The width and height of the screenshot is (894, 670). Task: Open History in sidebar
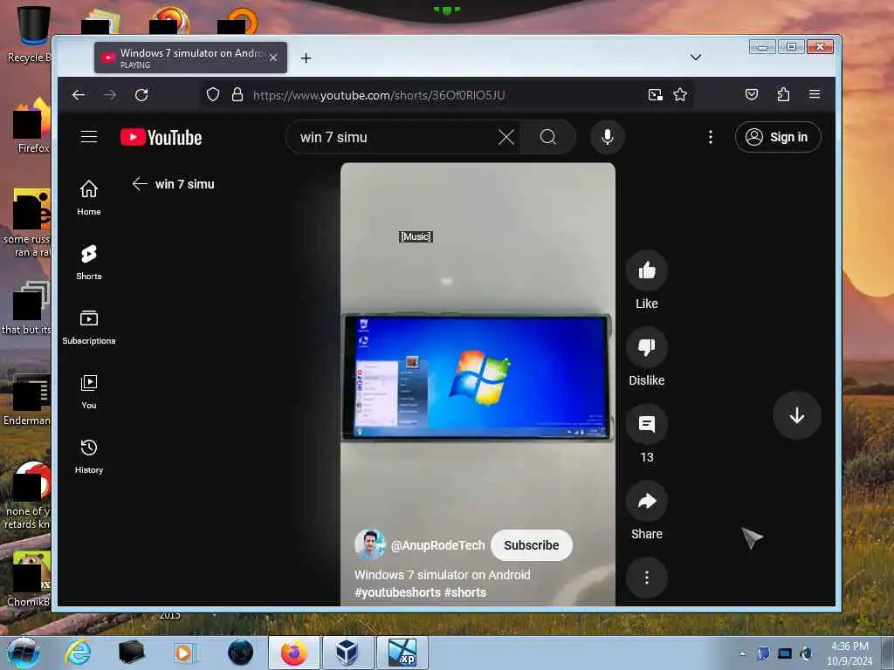89,455
